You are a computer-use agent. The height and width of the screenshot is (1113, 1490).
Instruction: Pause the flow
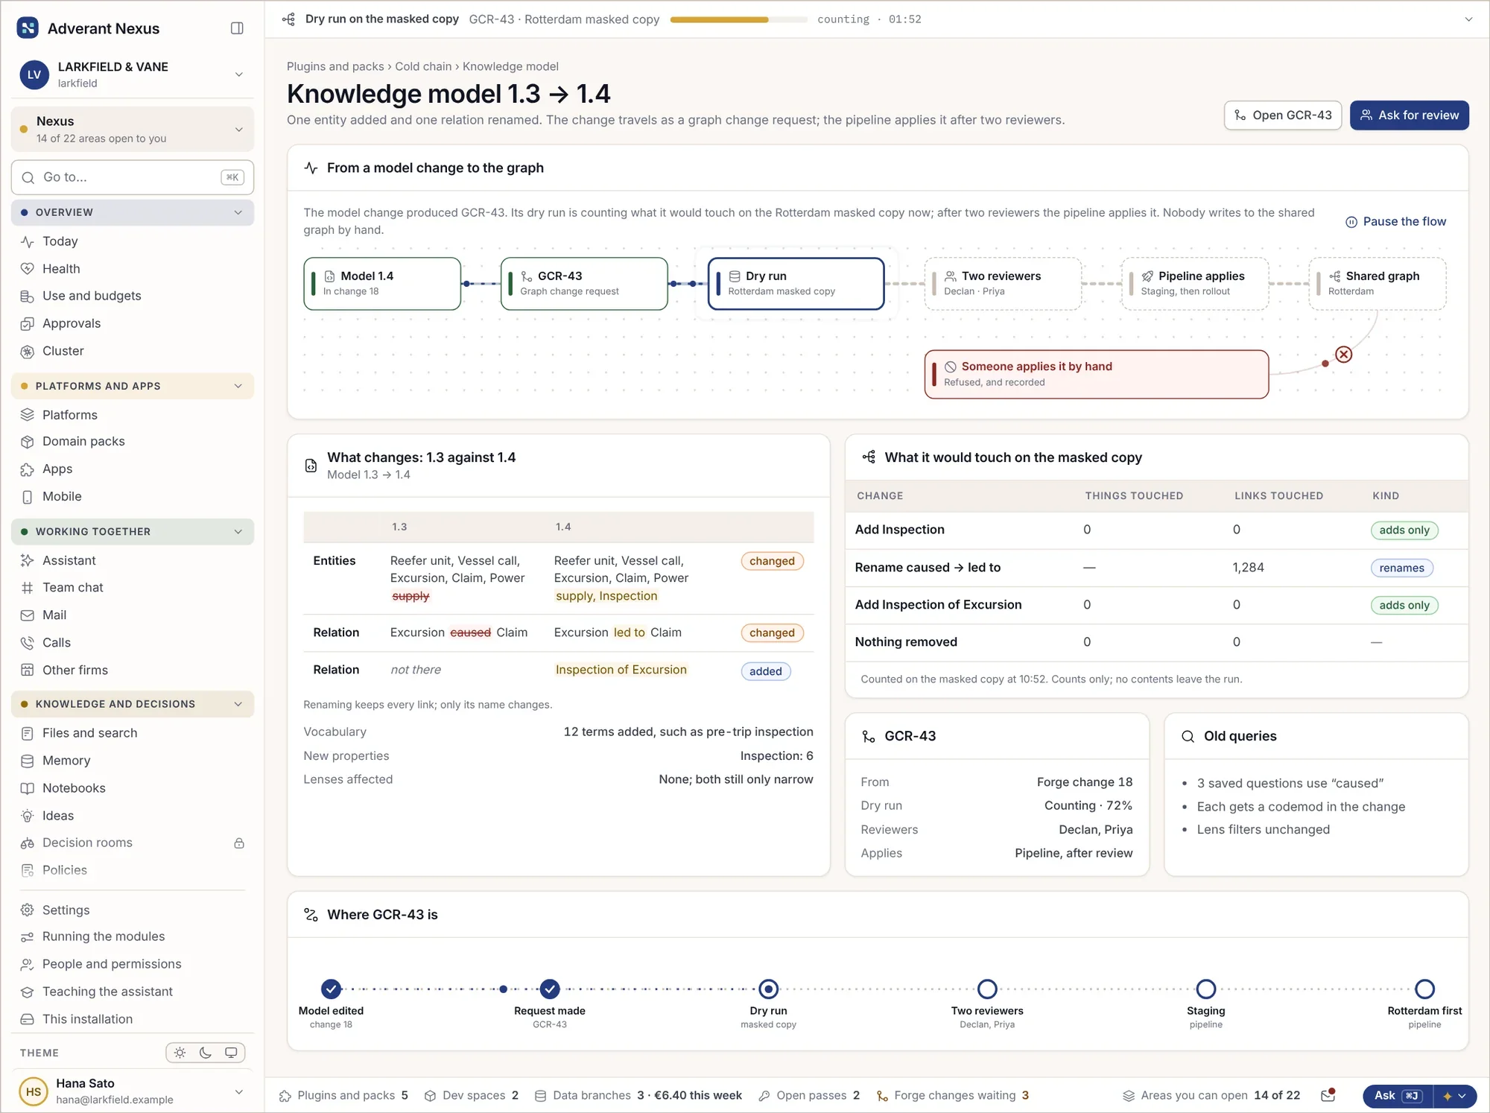click(x=1395, y=221)
